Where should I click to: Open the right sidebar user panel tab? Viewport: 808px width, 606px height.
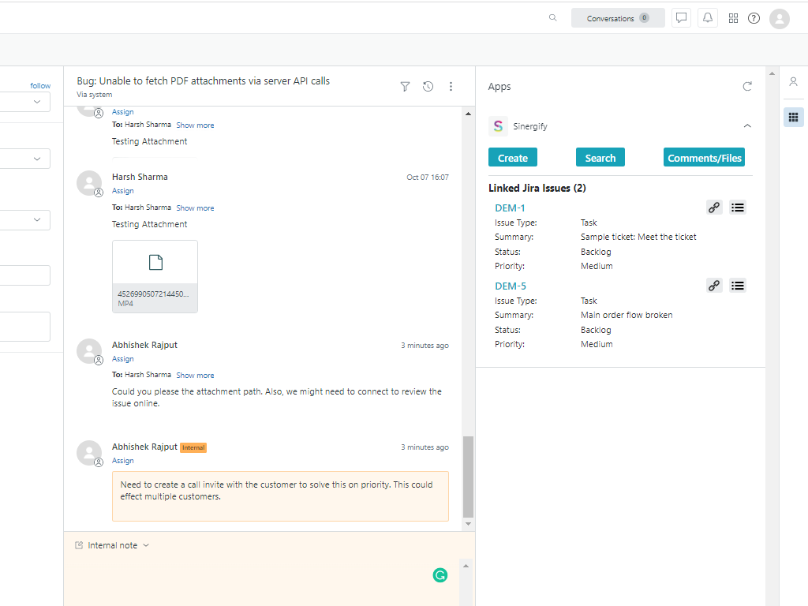coord(793,81)
